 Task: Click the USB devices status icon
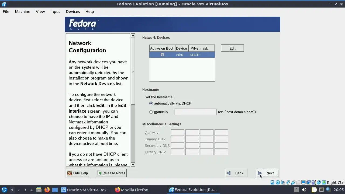293,182
